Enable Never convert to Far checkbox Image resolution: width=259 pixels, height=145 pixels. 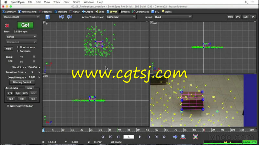8,106
